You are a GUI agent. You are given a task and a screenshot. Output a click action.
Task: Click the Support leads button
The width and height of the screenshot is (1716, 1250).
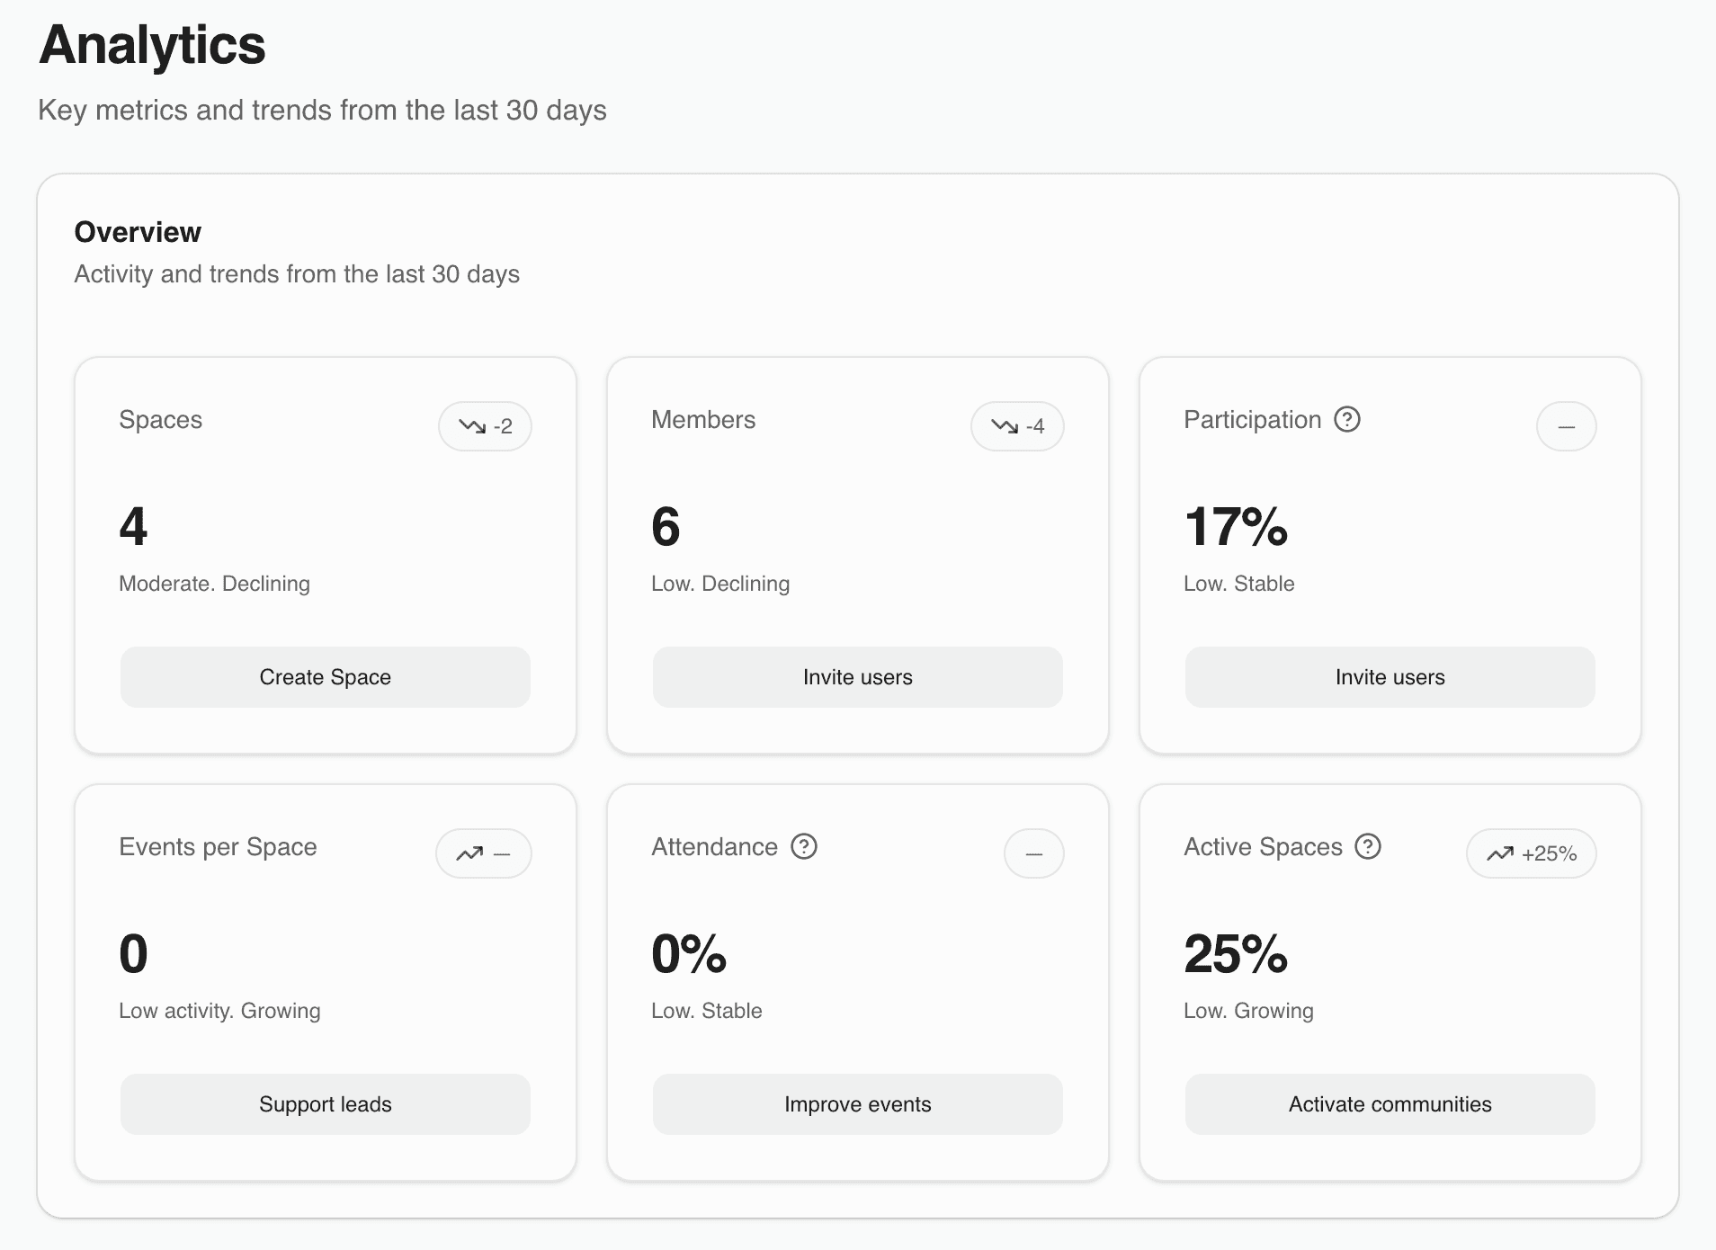[x=326, y=1104]
